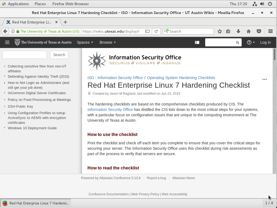The image size is (277, 208).
Task: Click the page vertical scrollbar thumb
Action: [275, 54]
